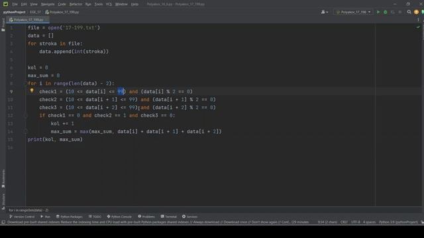424x238 pixels.
Task: Open the Version Control tool window
Action: (22, 216)
